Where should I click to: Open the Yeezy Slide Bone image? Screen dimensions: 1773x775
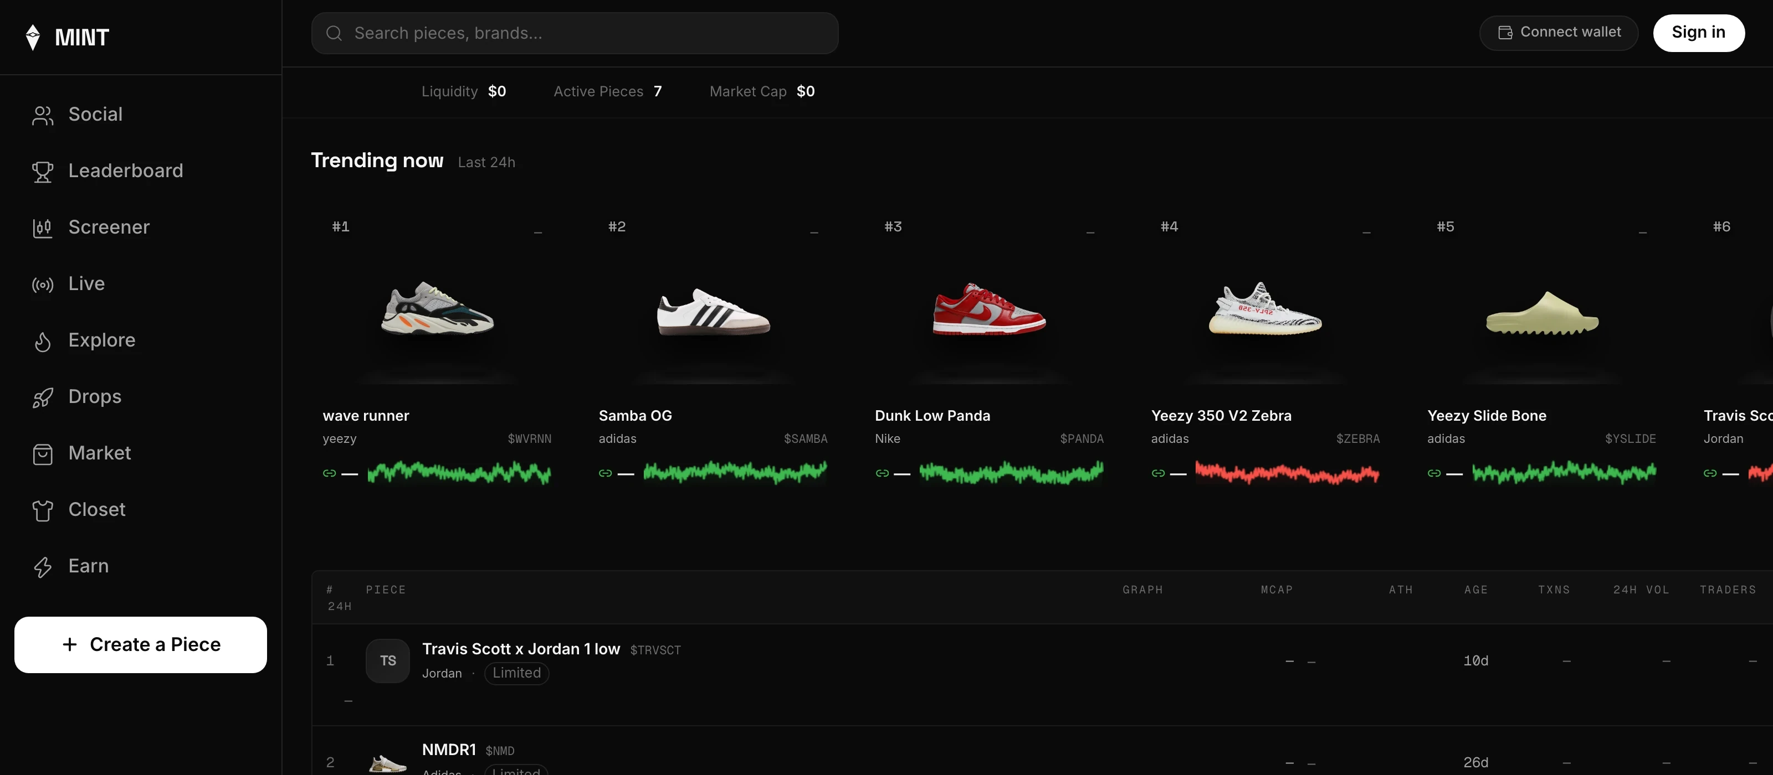pos(1542,313)
